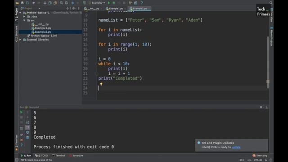Click the Undo arrow icon
This screenshot has height=162, width=288.
[34, 3]
